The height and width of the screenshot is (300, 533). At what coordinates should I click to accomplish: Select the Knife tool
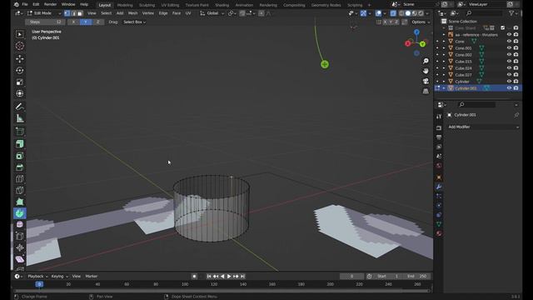[20, 191]
